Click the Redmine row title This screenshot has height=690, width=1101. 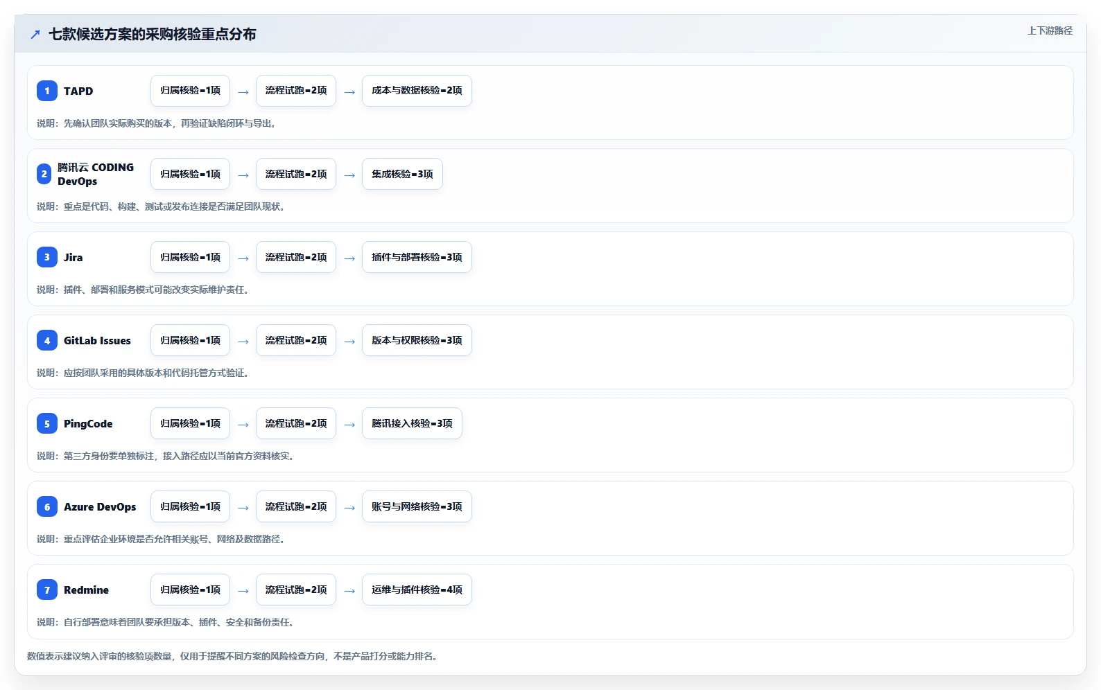click(86, 590)
